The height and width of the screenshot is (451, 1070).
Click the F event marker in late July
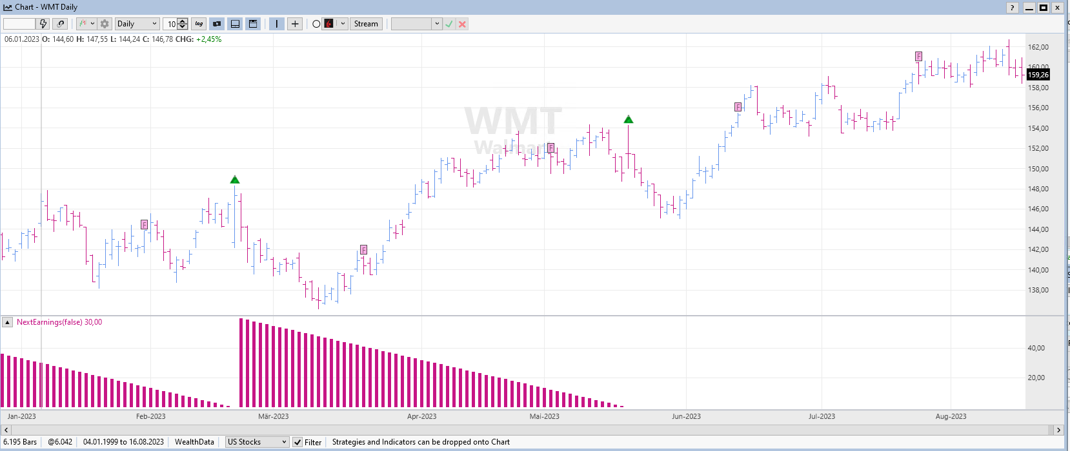[919, 56]
